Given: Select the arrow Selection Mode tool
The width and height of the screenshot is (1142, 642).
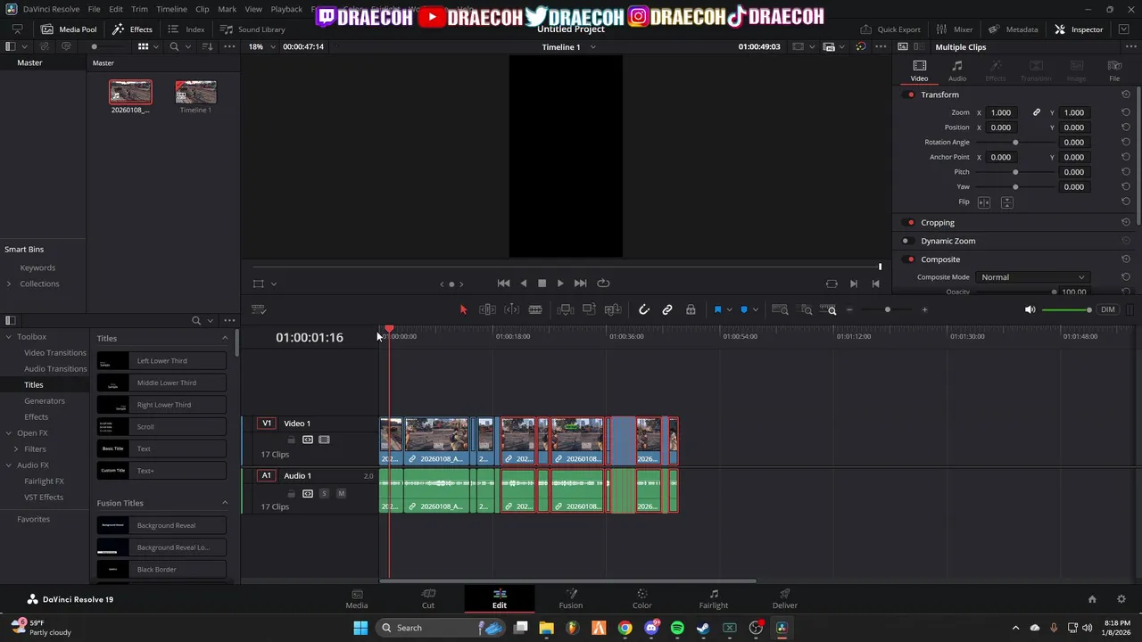Looking at the screenshot, I should coord(463,309).
